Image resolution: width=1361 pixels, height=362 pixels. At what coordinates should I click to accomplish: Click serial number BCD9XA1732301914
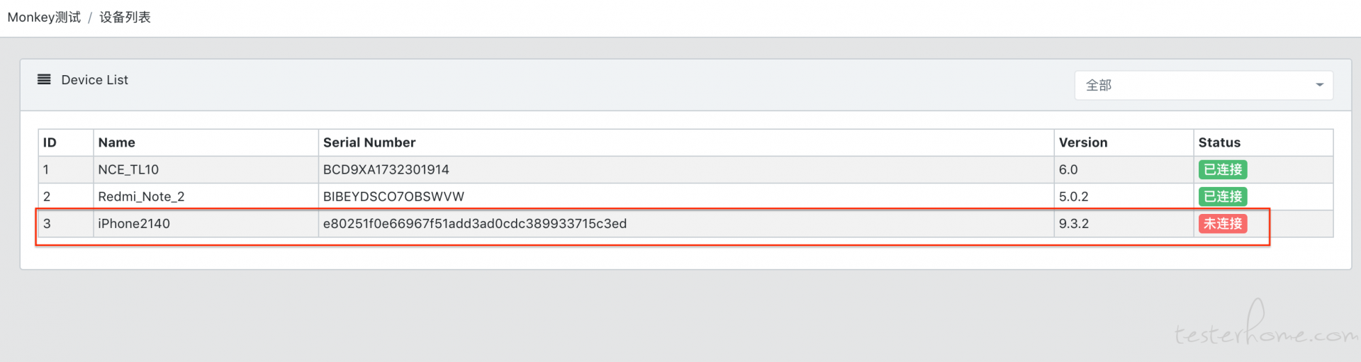tap(386, 169)
